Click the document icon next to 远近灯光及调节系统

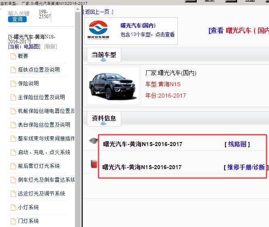pyautogui.click(x=13, y=194)
